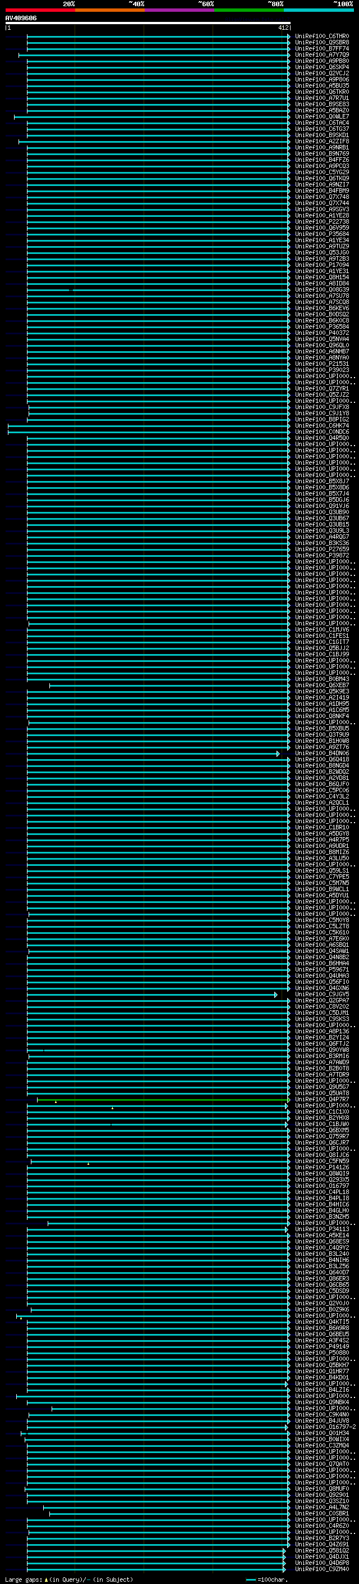
Task: Select last hit label UniRef100_C9ZM40
Action: (322, 1569)
